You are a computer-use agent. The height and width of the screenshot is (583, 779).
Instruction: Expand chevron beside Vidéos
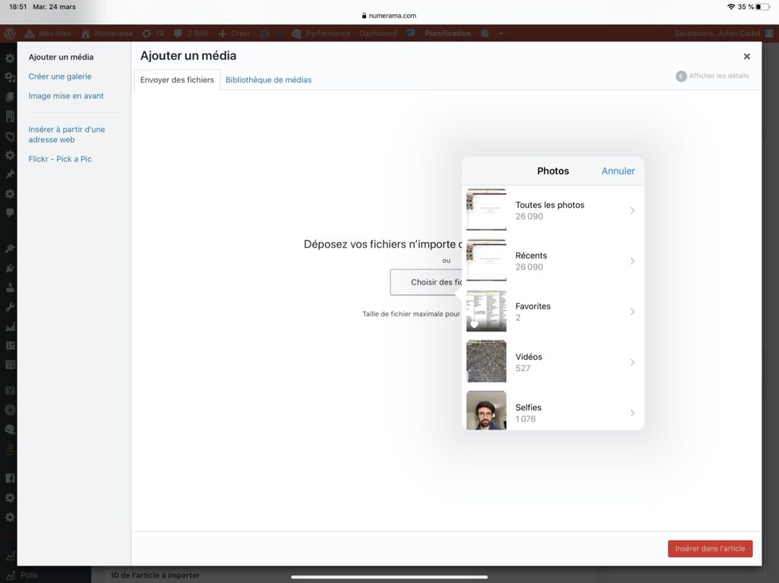point(632,363)
